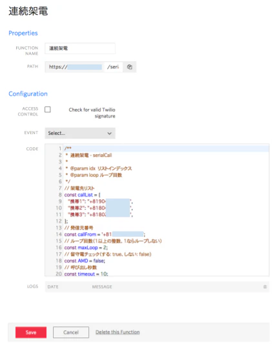Screen dimensions: 275x347
Task: Click code line 18 const AMD
Action: tap(85, 261)
